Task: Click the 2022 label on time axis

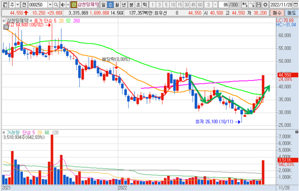Action: (123, 188)
